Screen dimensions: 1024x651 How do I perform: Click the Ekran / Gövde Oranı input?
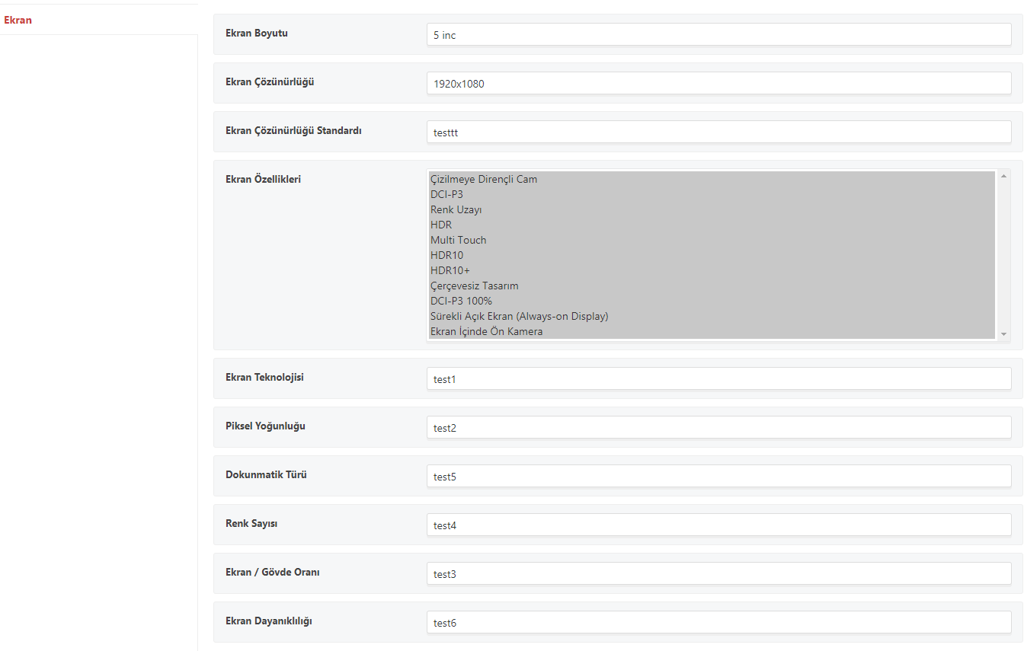[718, 573]
